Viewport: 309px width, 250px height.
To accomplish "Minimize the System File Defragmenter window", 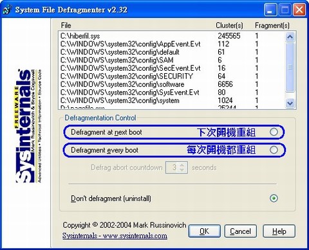I will tap(270, 10).
